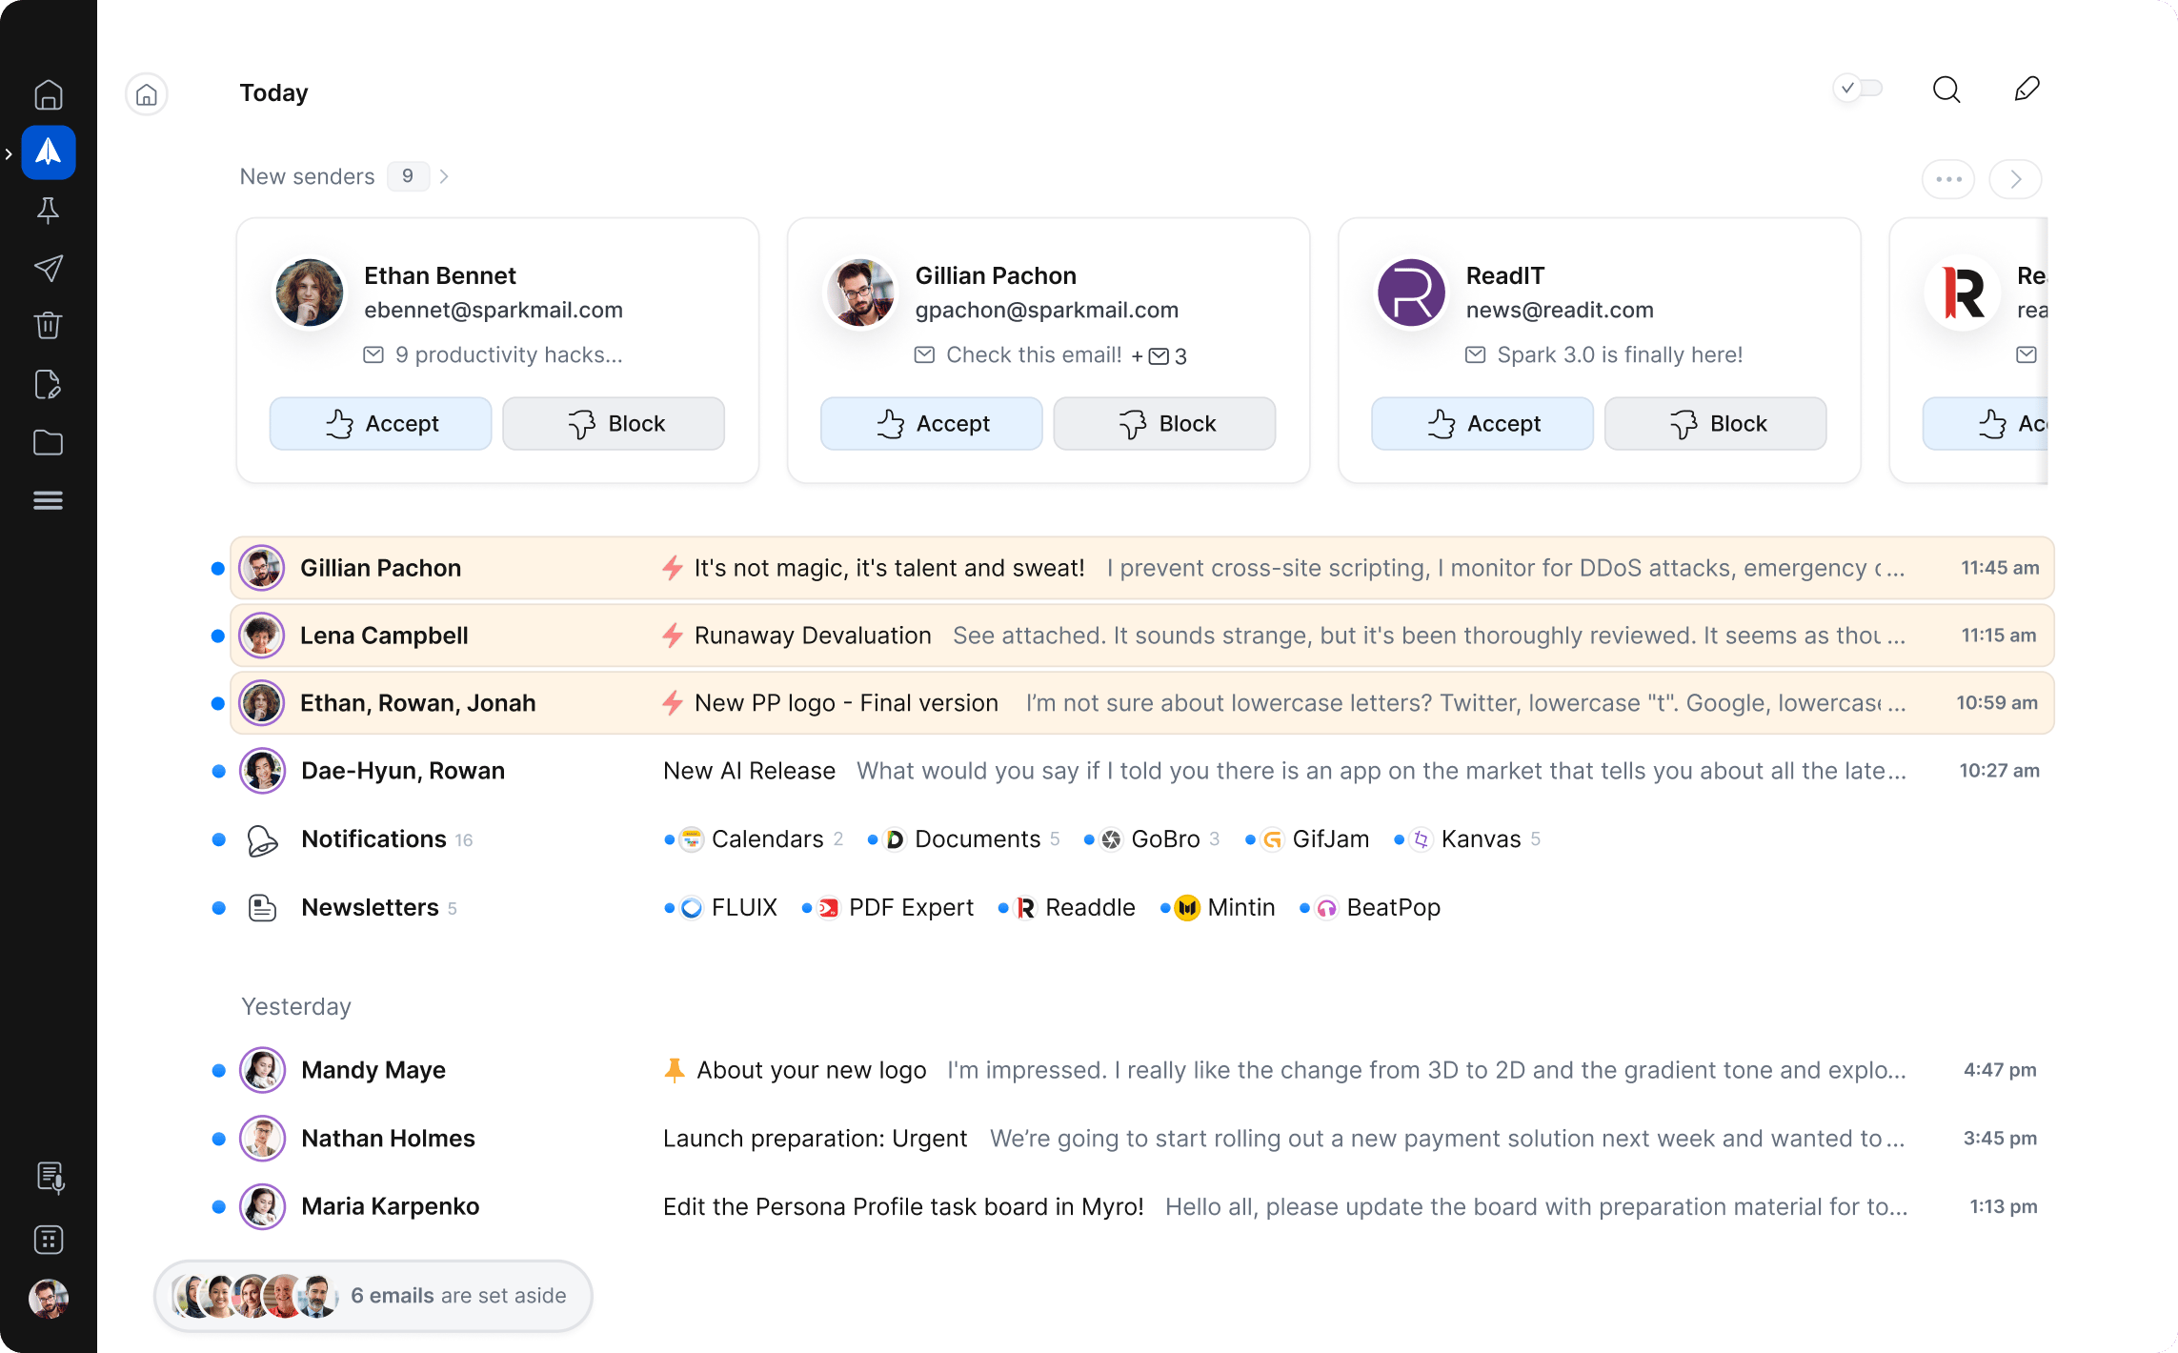Expand sidebar with left edge chevron
Image resolution: width=2178 pixels, height=1353 pixels.
coord(9,153)
